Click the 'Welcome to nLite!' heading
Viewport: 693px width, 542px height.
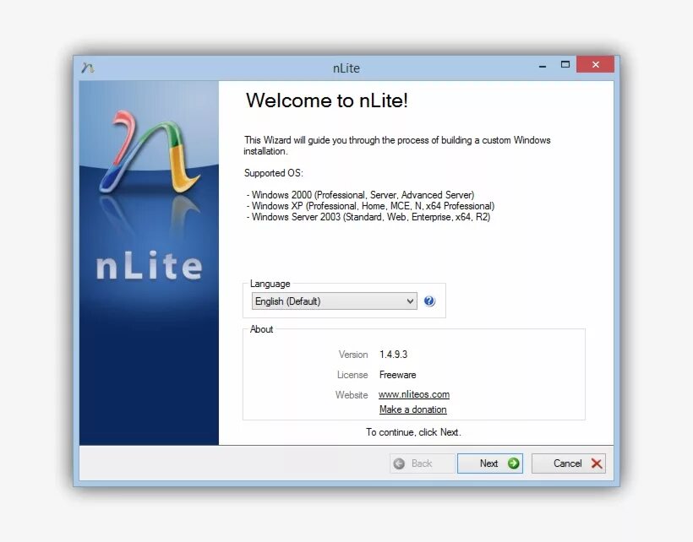click(326, 100)
